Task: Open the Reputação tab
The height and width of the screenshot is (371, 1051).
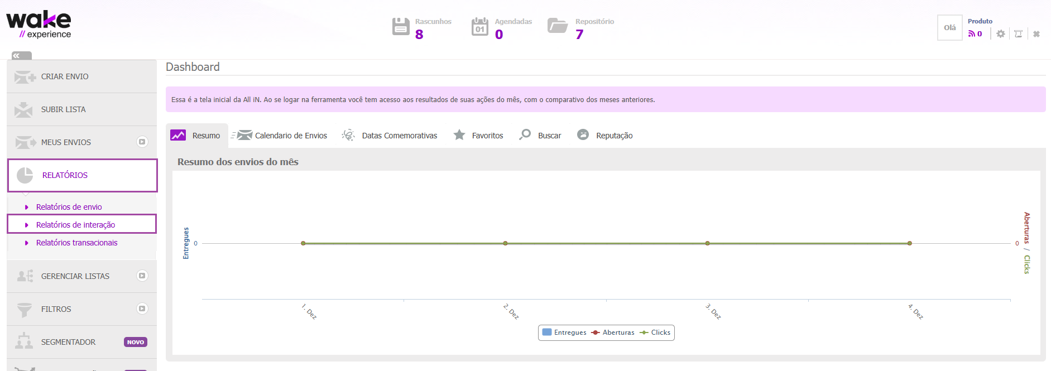Action: 605,136
